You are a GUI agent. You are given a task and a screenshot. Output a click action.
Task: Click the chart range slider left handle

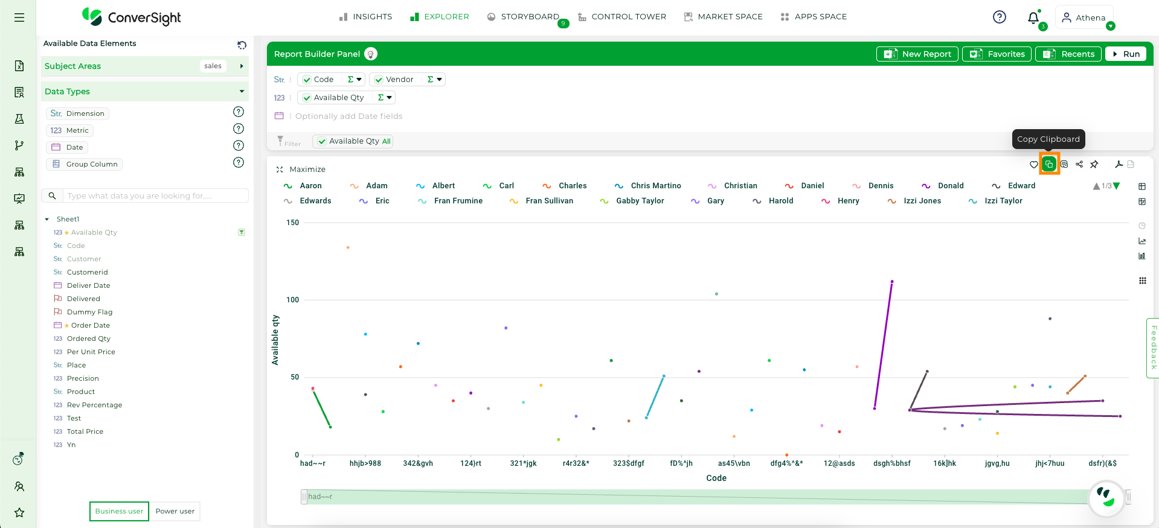click(x=304, y=497)
